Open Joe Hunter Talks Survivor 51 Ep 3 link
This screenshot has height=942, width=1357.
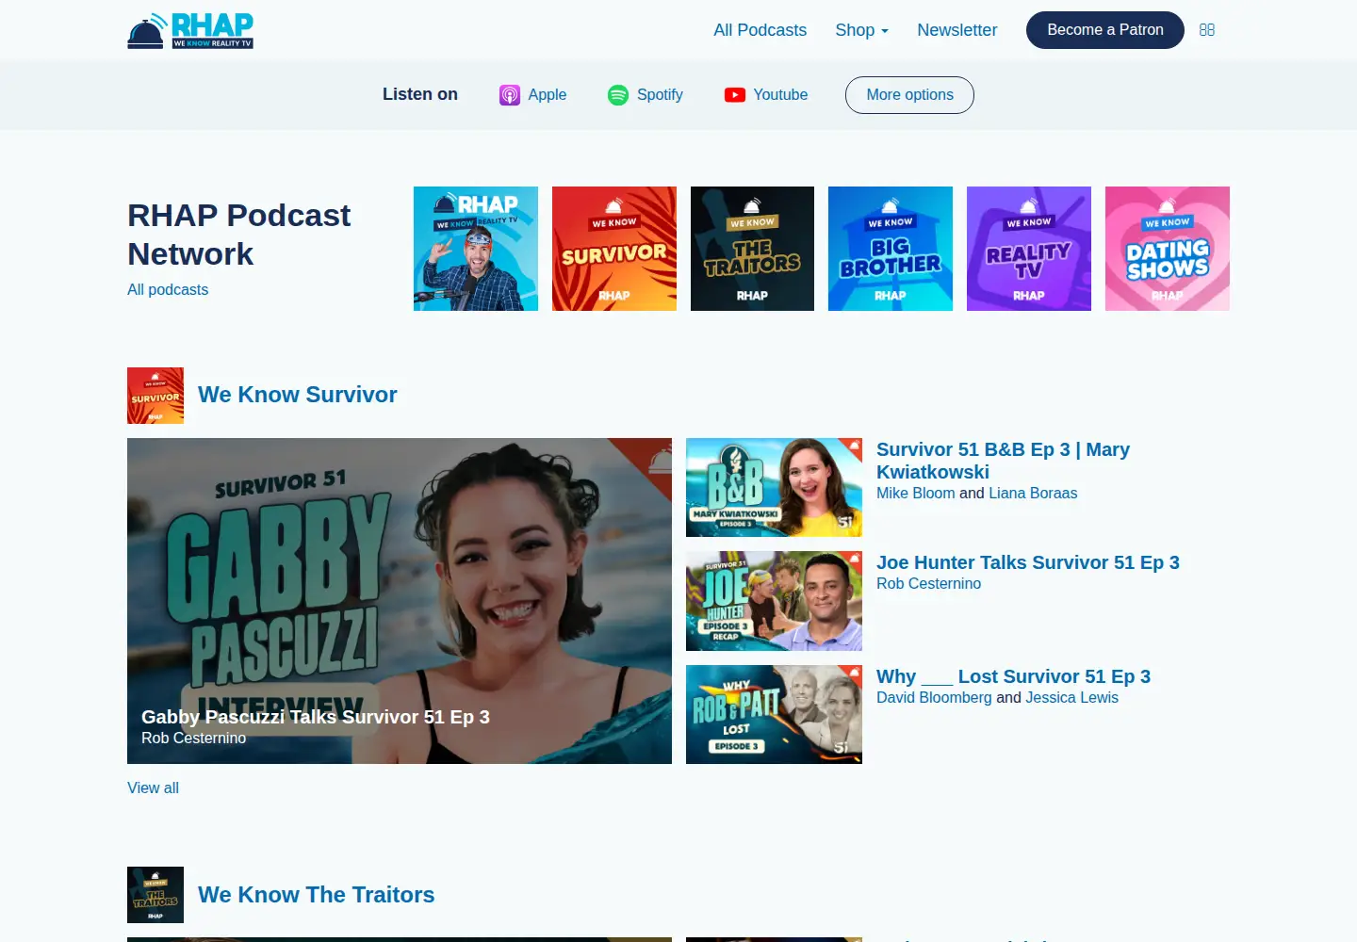(1028, 562)
